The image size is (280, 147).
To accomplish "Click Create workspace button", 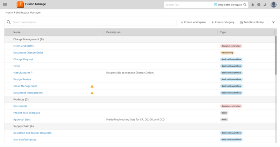I will coord(193,22).
